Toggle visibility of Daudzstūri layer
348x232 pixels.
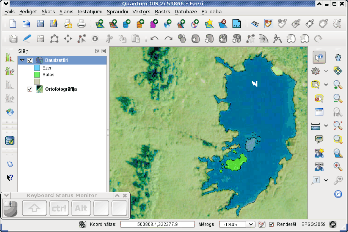point(30,60)
